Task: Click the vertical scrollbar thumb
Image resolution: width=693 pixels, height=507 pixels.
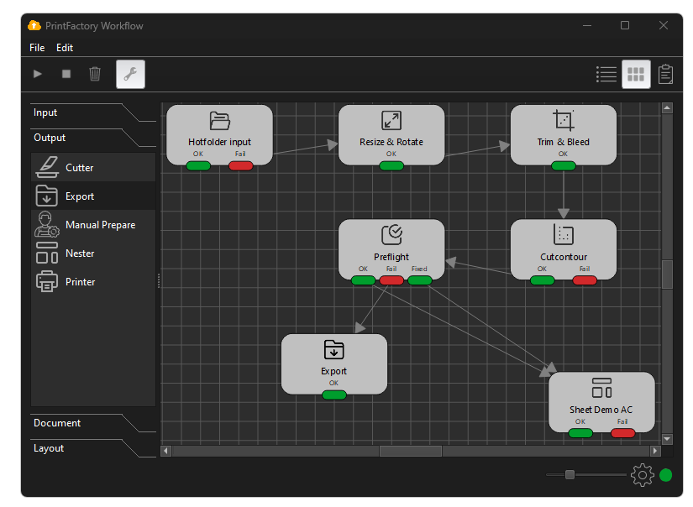Action: point(667,274)
